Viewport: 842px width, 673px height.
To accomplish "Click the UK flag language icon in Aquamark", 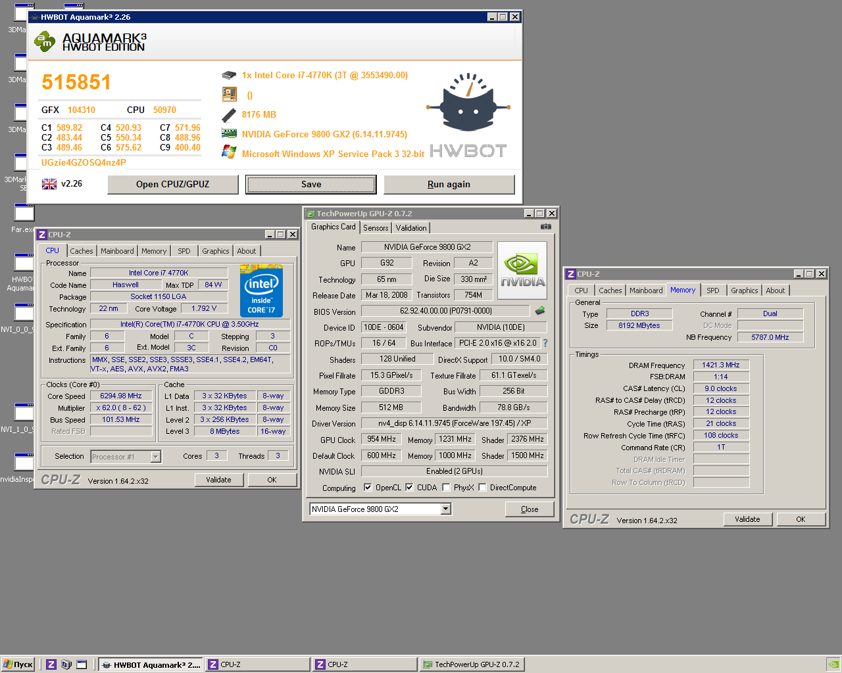I will pos(49,184).
